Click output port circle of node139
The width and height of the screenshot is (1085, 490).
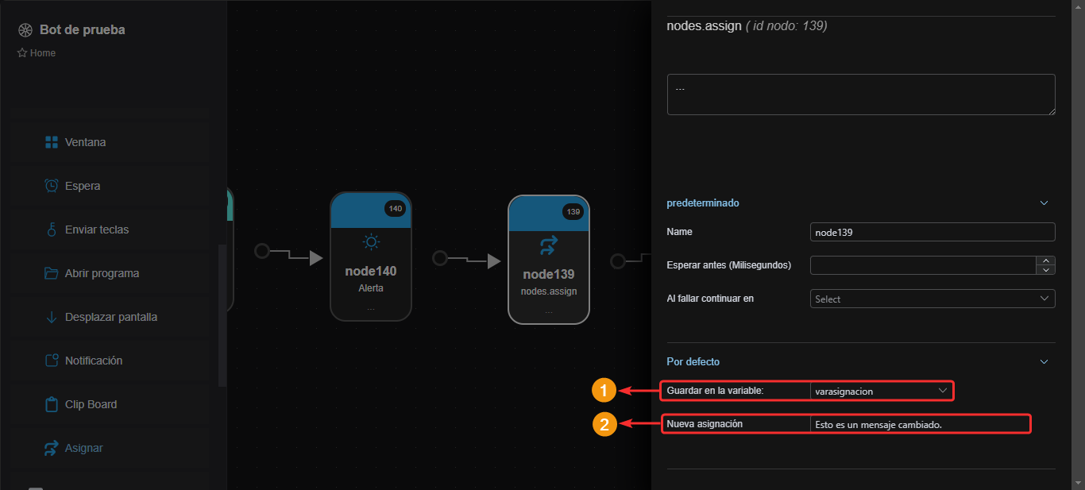coord(618,260)
